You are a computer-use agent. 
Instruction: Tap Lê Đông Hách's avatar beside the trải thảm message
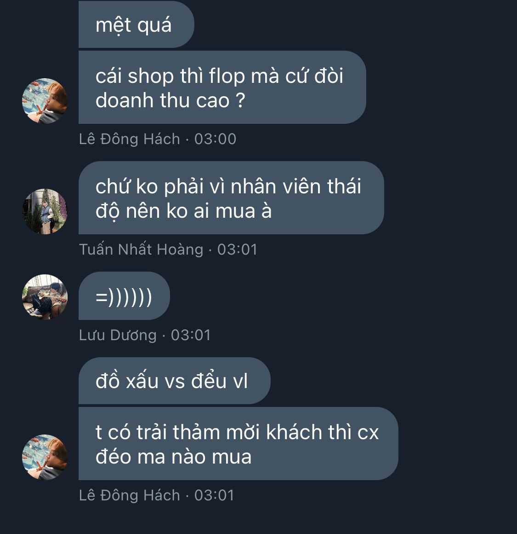pos(45,457)
